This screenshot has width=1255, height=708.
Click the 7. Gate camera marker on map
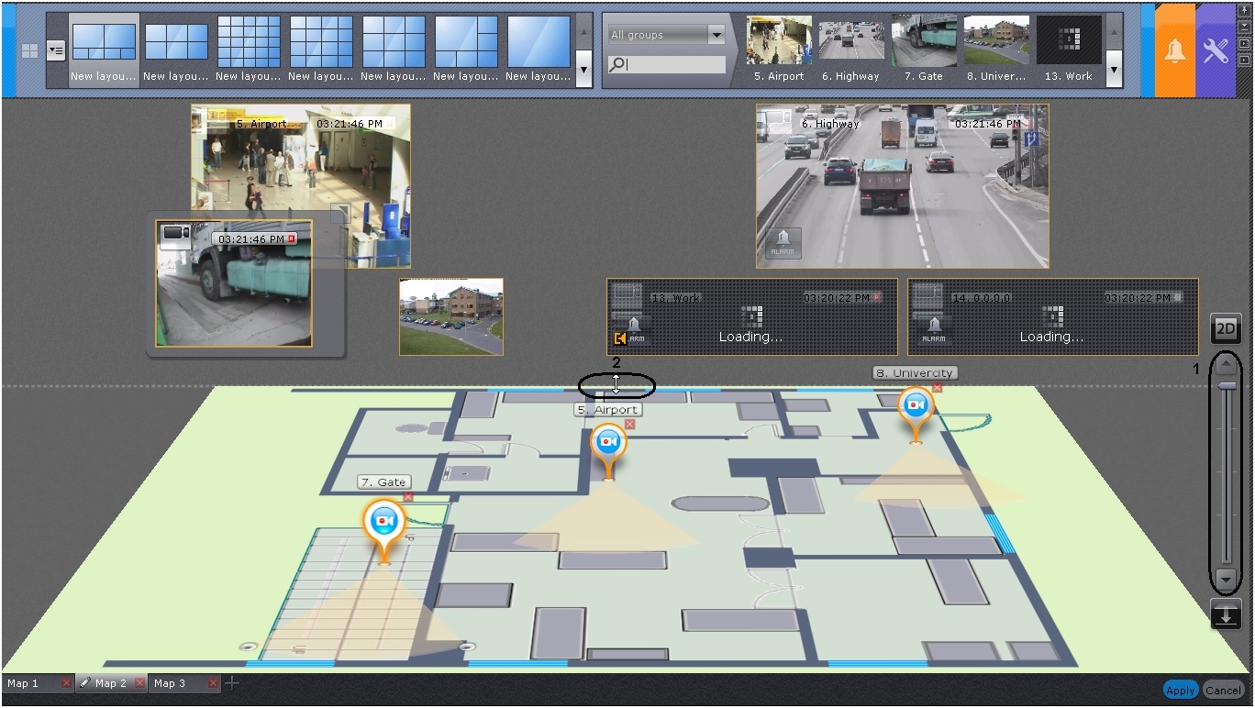(x=384, y=521)
